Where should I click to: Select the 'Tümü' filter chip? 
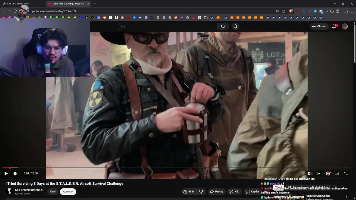click(x=278, y=187)
